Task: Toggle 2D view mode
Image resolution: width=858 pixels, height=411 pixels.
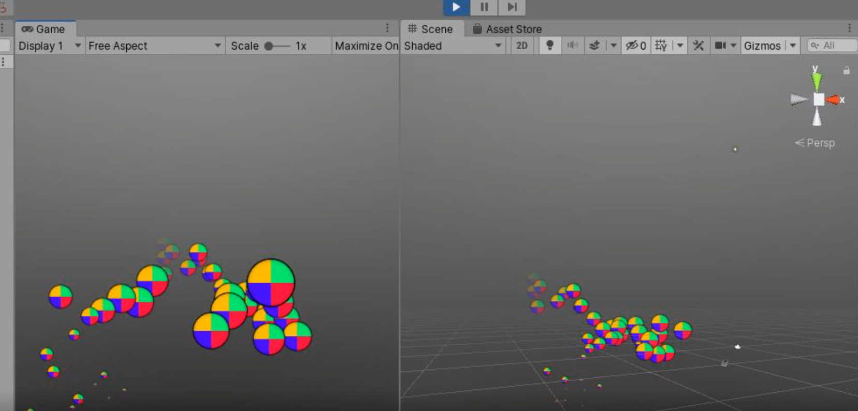Action: click(x=522, y=46)
